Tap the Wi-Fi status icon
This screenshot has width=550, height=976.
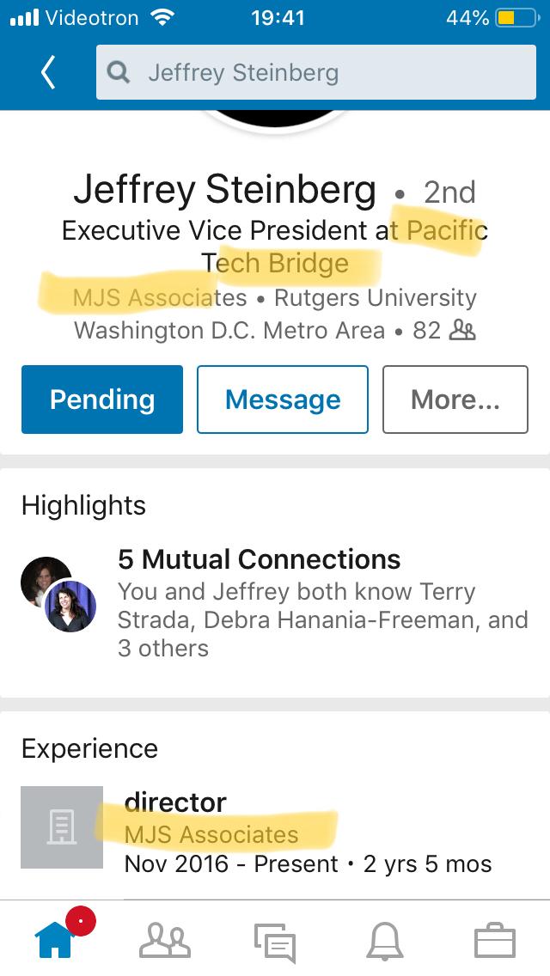[162, 17]
